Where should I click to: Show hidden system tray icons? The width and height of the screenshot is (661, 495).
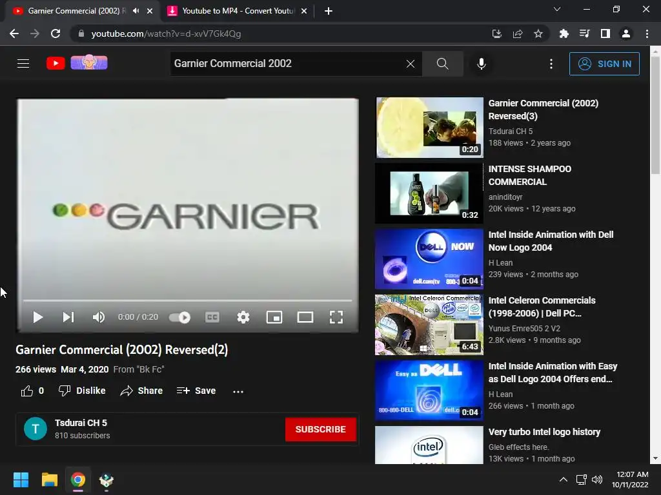tap(563, 480)
